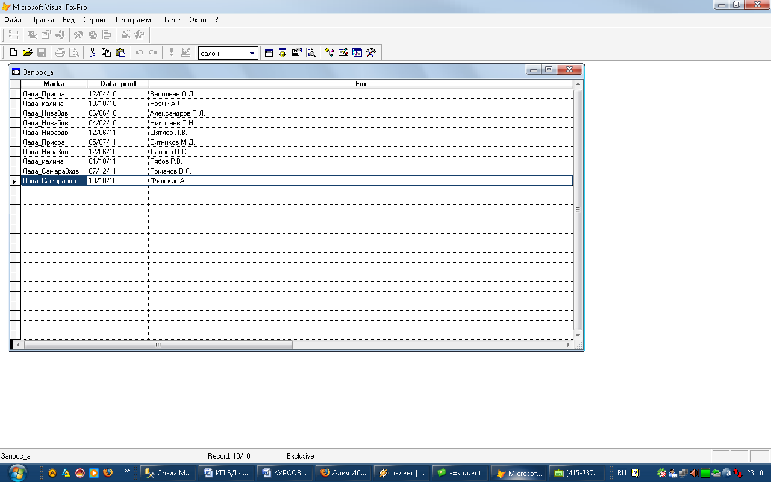Open the Toolbox hammer and wrench icon

[370, 53]
